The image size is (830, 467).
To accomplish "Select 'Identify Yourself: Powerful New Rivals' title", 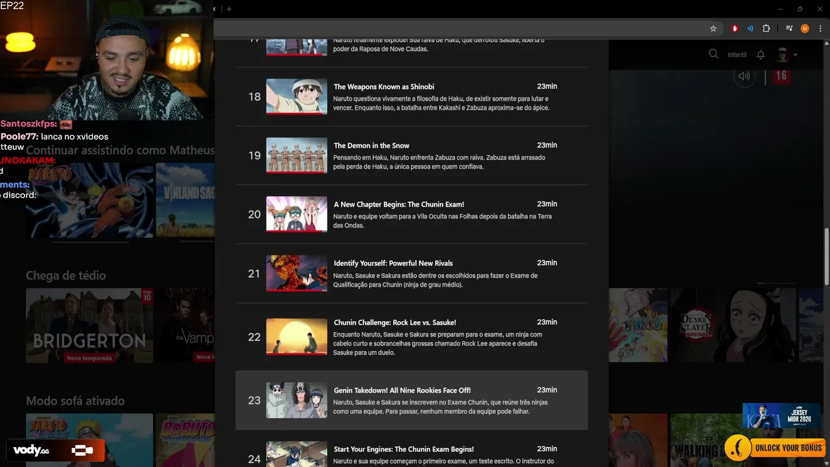I will pyautogui.click(x=393, y=263).
